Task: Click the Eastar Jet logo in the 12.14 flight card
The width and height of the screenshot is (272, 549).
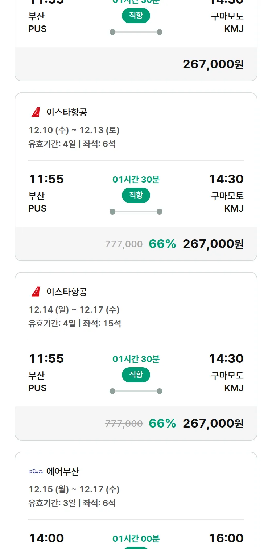Action: tap(36, 292)
